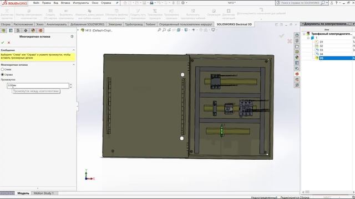
Task: Confirm multiple insertion with green checkmark
Action: coord(3,43)
